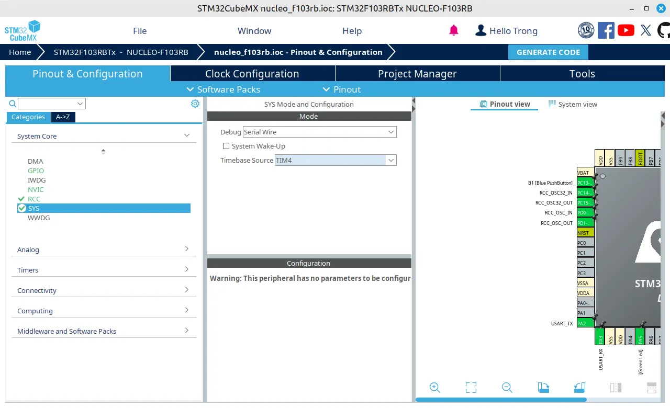The width and height of the screenshot is (670, 408).
Task: Open the peripheral search combo box
Action: pyautogui.click(x=51, y=104)
